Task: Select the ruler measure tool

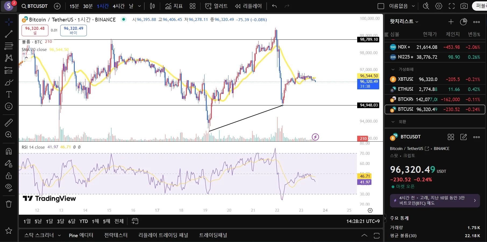Action: [x=9, y=123]
